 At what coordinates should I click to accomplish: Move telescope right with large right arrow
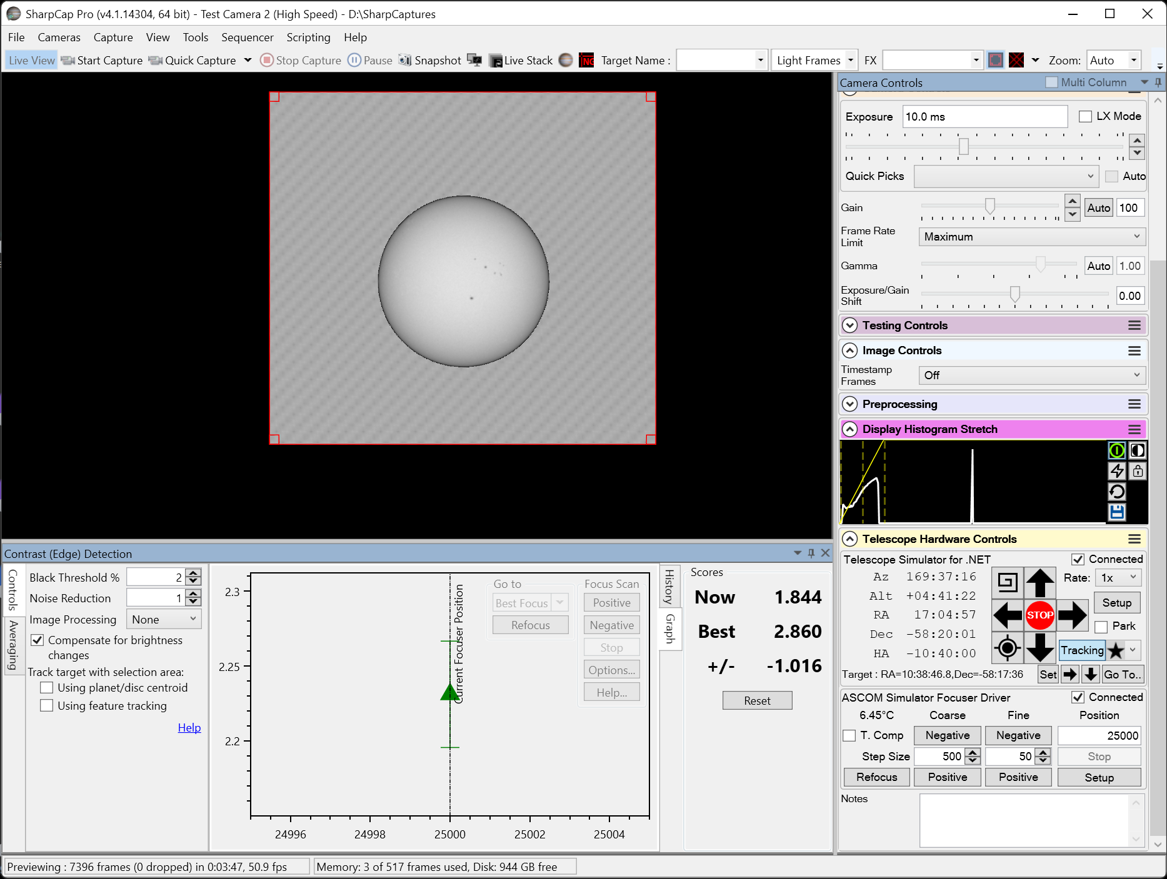(x=1073, y=615)
